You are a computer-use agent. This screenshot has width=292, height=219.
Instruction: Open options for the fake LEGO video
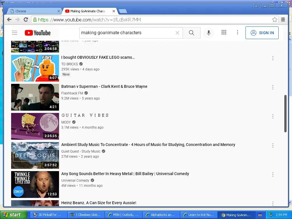point(273,58)
